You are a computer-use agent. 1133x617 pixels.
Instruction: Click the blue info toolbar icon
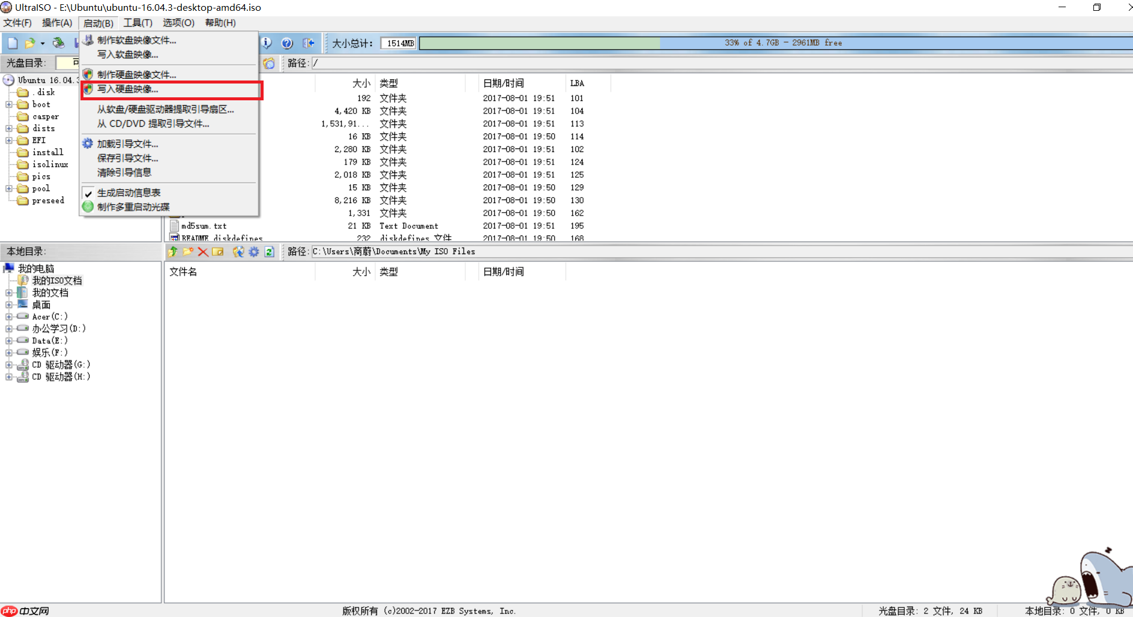266,43
